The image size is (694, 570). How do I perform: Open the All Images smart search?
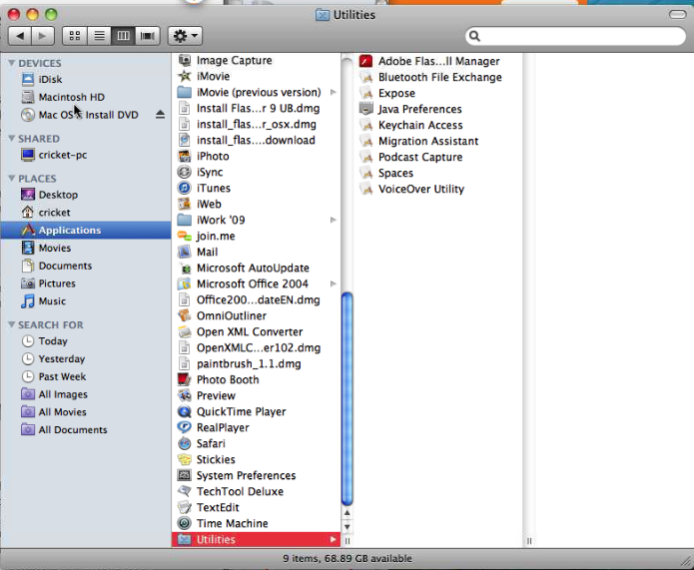tap(86, 394)
